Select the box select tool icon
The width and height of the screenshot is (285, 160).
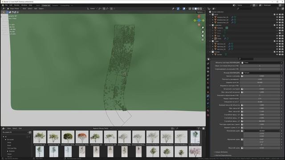pyautogui.click(x=7, y=12)
